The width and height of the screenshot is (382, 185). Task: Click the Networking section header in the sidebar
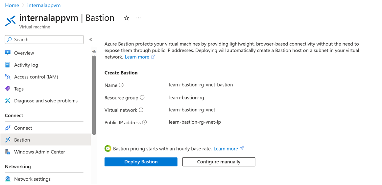click(18, 167)
